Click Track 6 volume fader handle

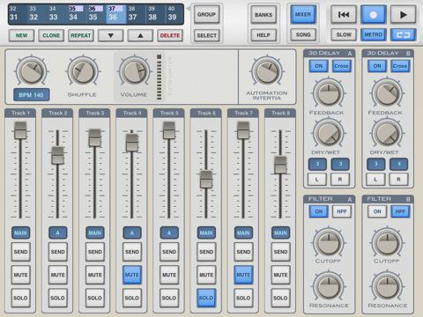(x=206, y=179)
